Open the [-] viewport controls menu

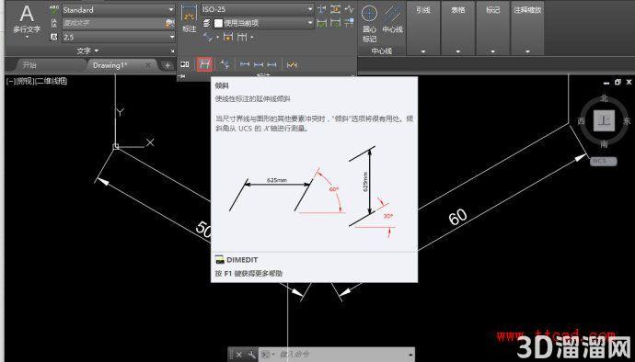(10, 81)
